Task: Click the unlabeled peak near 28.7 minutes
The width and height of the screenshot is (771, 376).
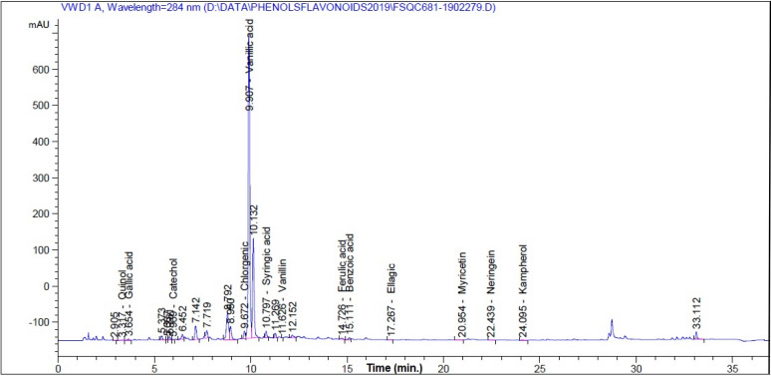Action: pyautogui.click(x=612, y=329)
